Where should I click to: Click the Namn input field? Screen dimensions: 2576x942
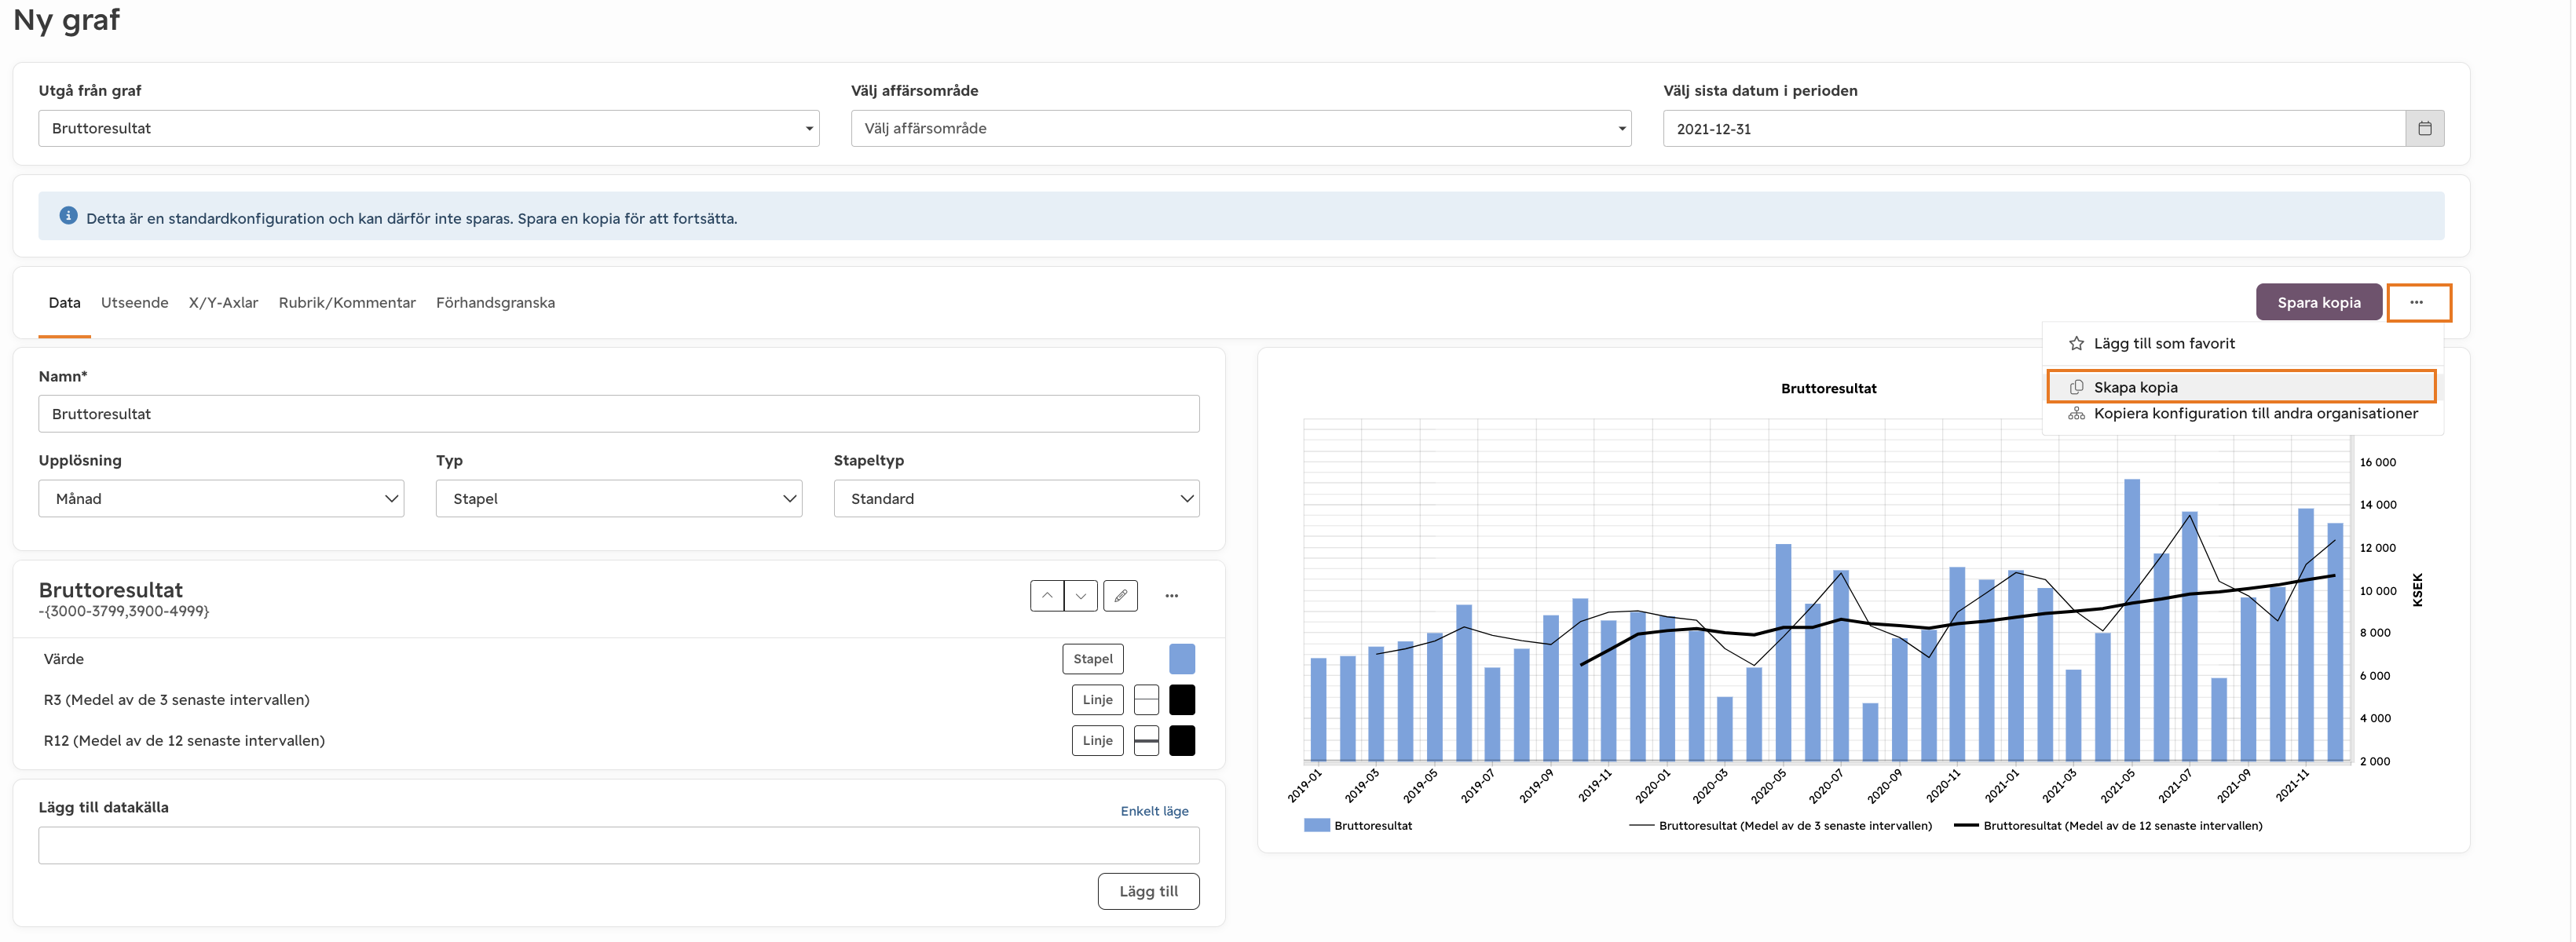619,413
